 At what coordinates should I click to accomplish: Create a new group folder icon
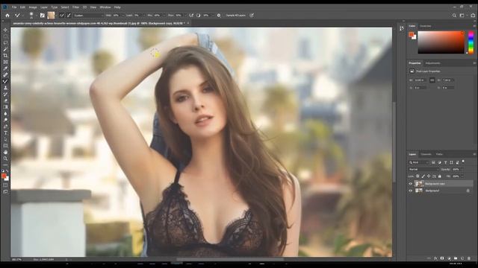pyautogui.click(x=456, y=258)
